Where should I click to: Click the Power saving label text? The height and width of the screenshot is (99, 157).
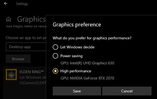tap(71, 56)
